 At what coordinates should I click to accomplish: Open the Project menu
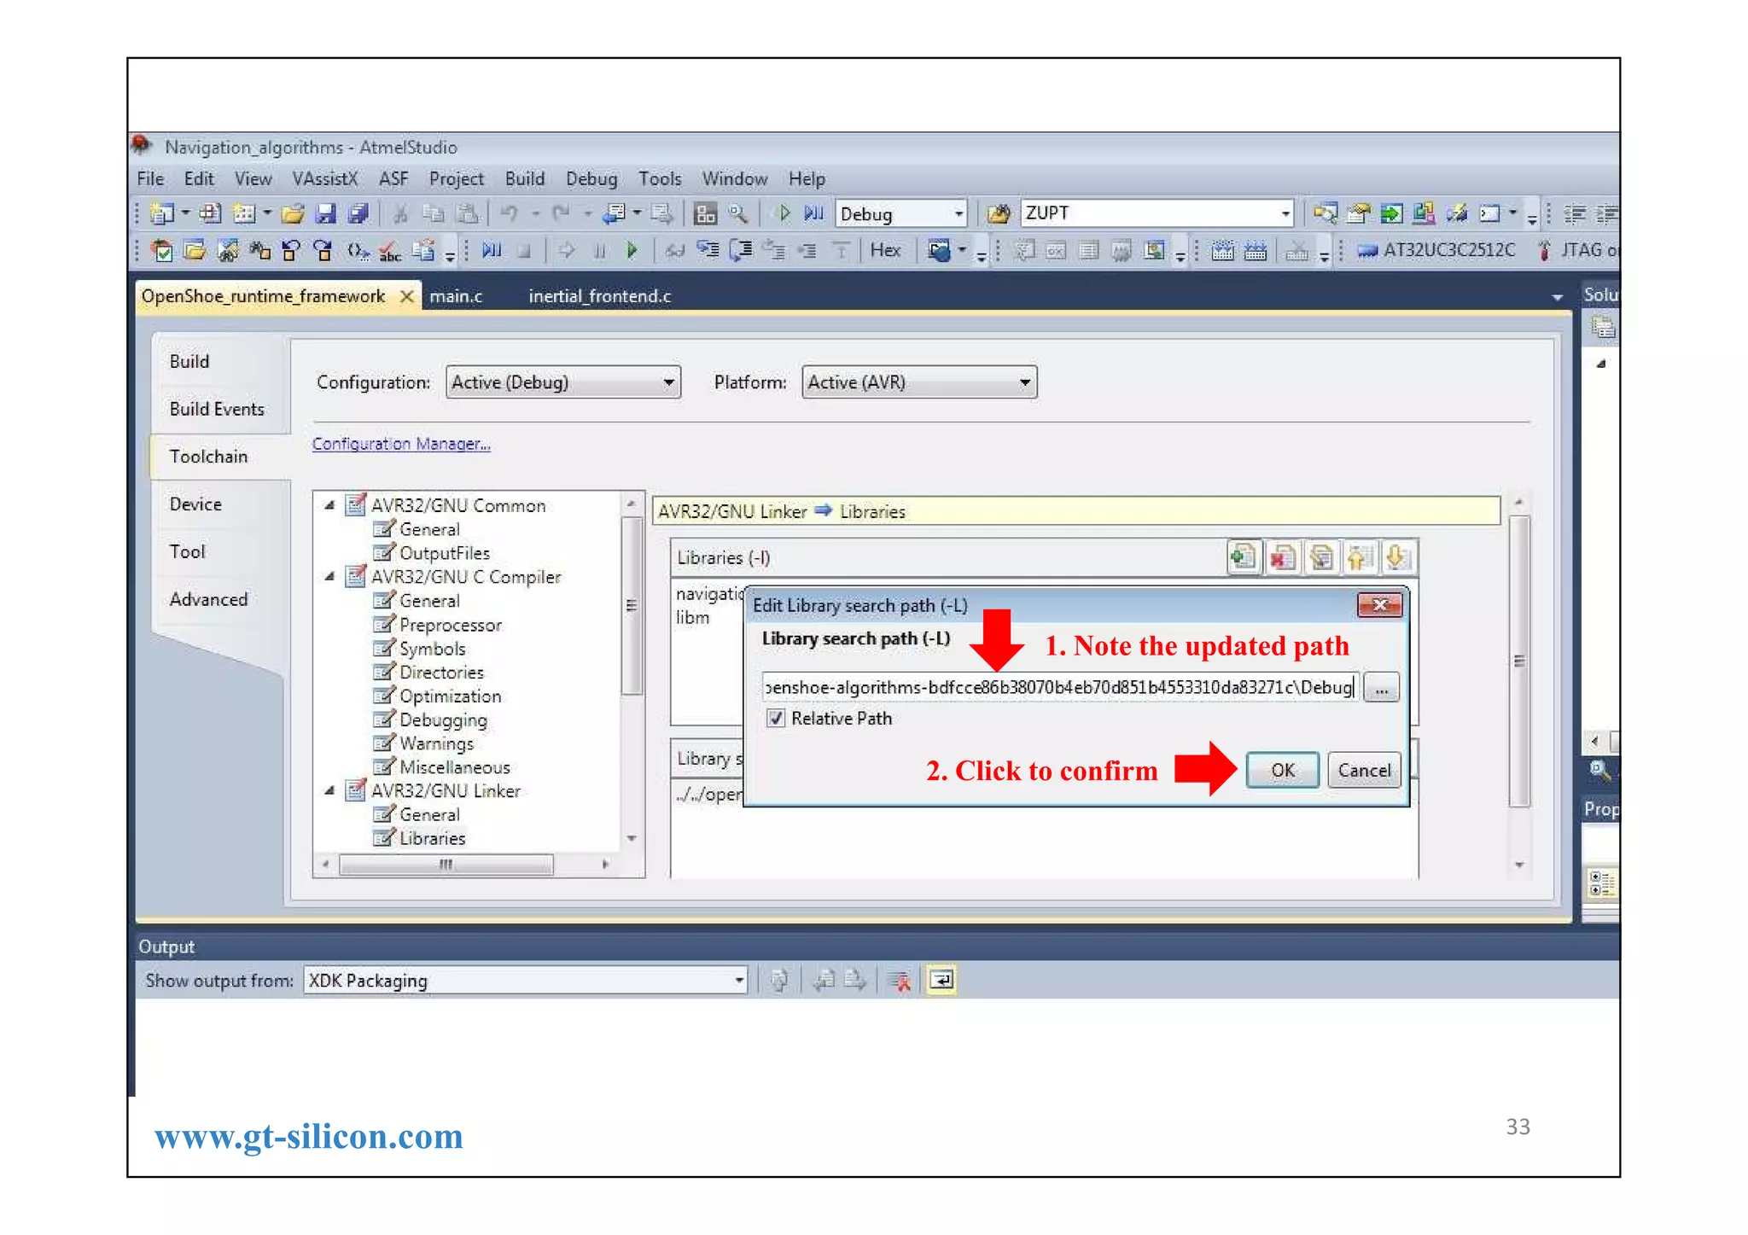coord(456,178)
